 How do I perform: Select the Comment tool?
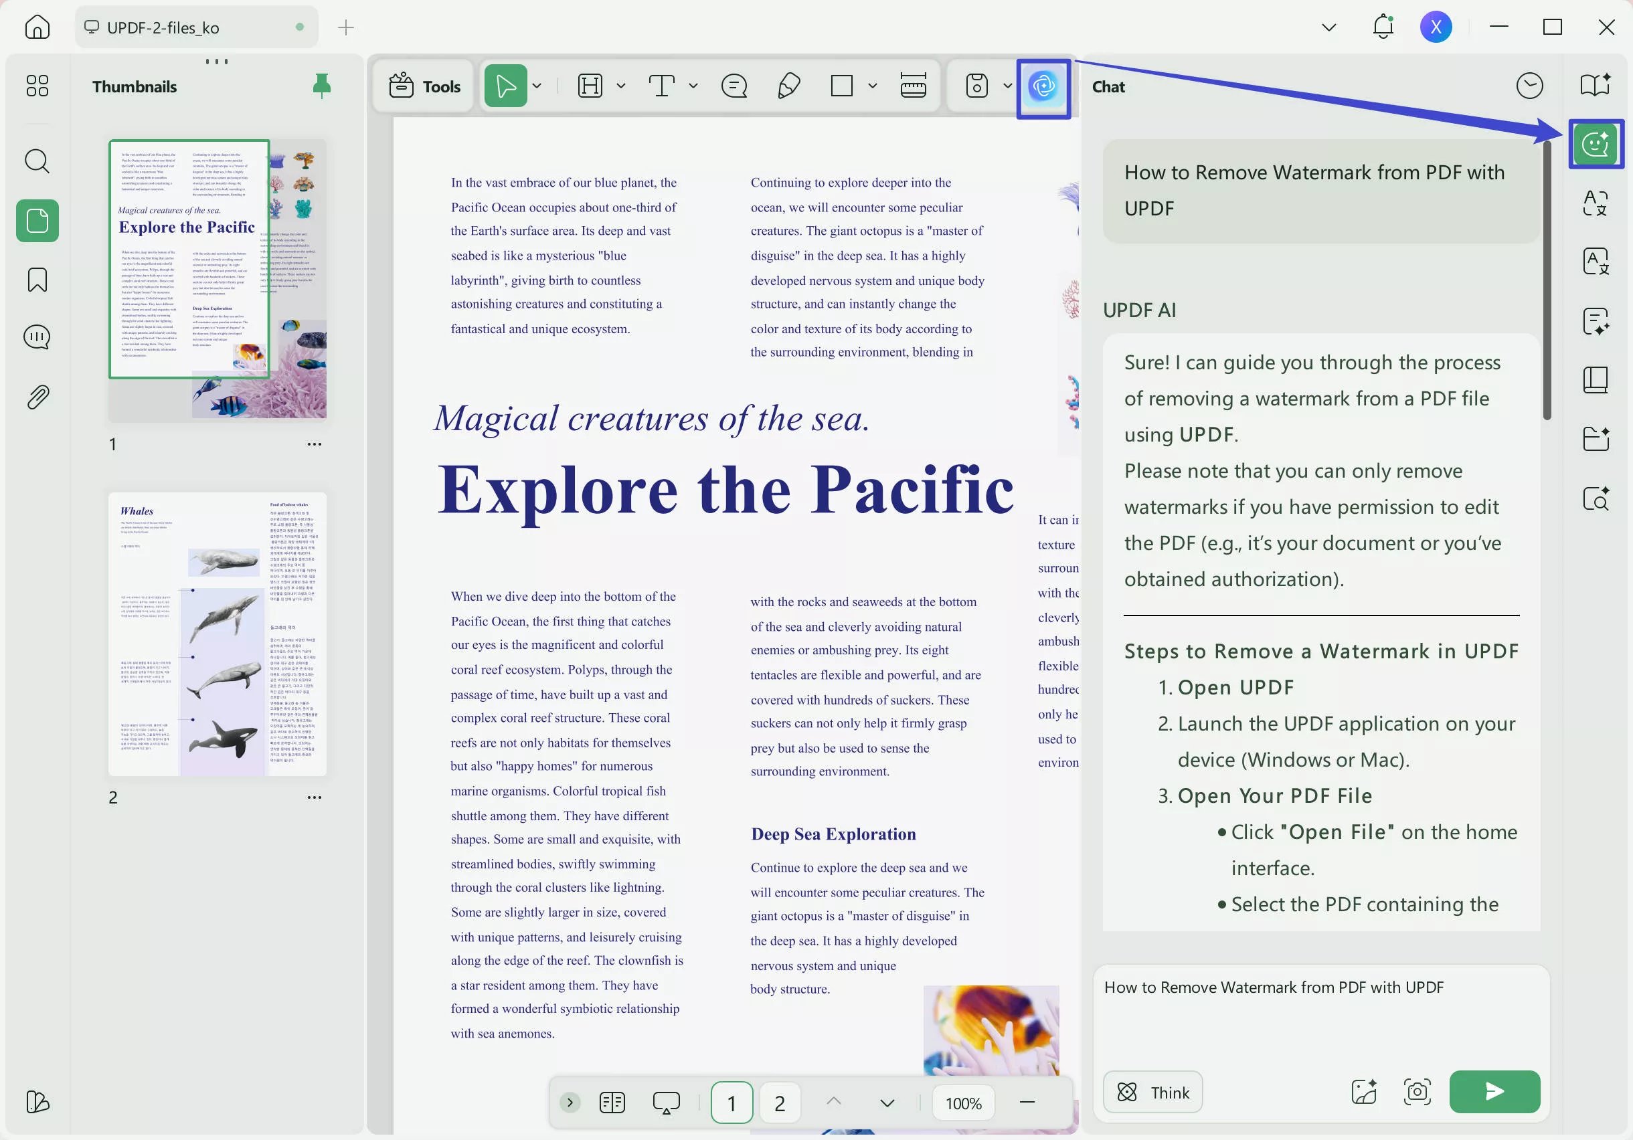click(734, 86)
